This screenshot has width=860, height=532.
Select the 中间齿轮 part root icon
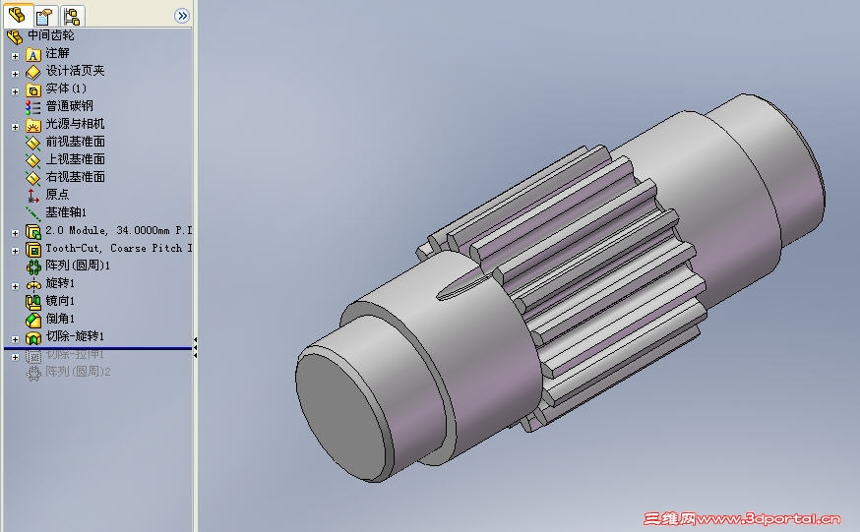tap(14, 36)
